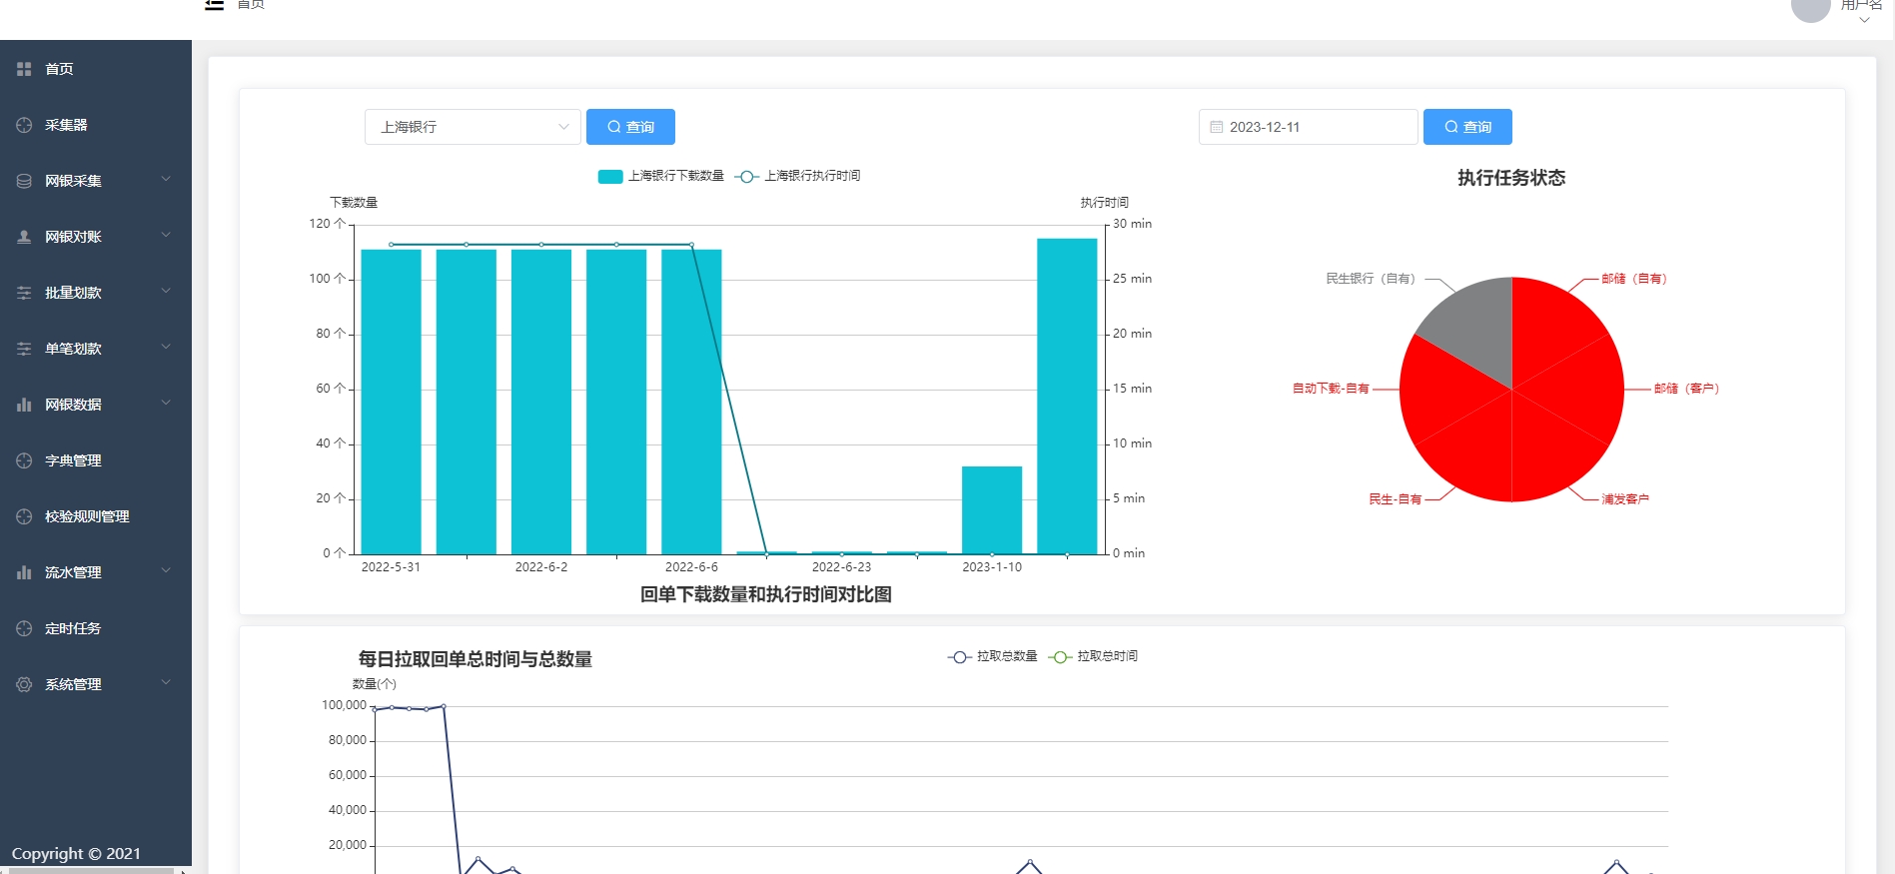The width and height of the screenshot is (1895, 874).
Task: Click the 2022-6-23 axis label
Action: tap(841, 567)
